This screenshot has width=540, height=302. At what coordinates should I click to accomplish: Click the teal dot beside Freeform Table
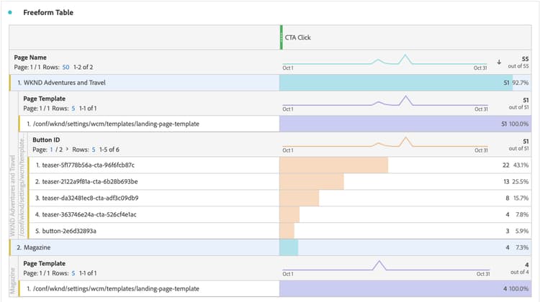point(9,12)
